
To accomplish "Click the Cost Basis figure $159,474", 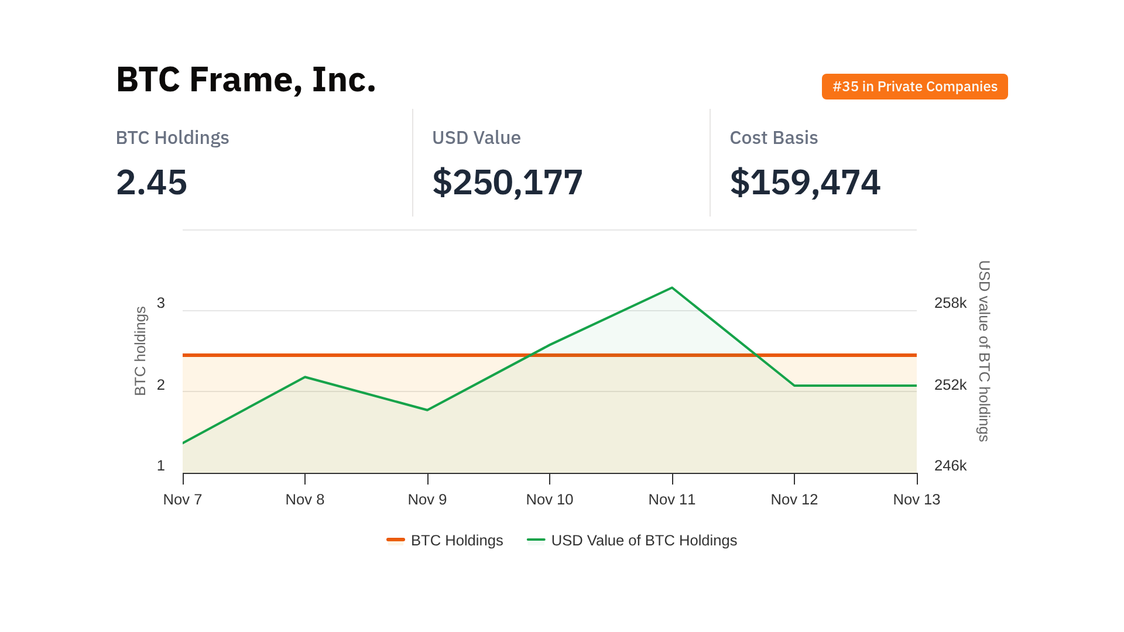I will (x=805, y=182).
